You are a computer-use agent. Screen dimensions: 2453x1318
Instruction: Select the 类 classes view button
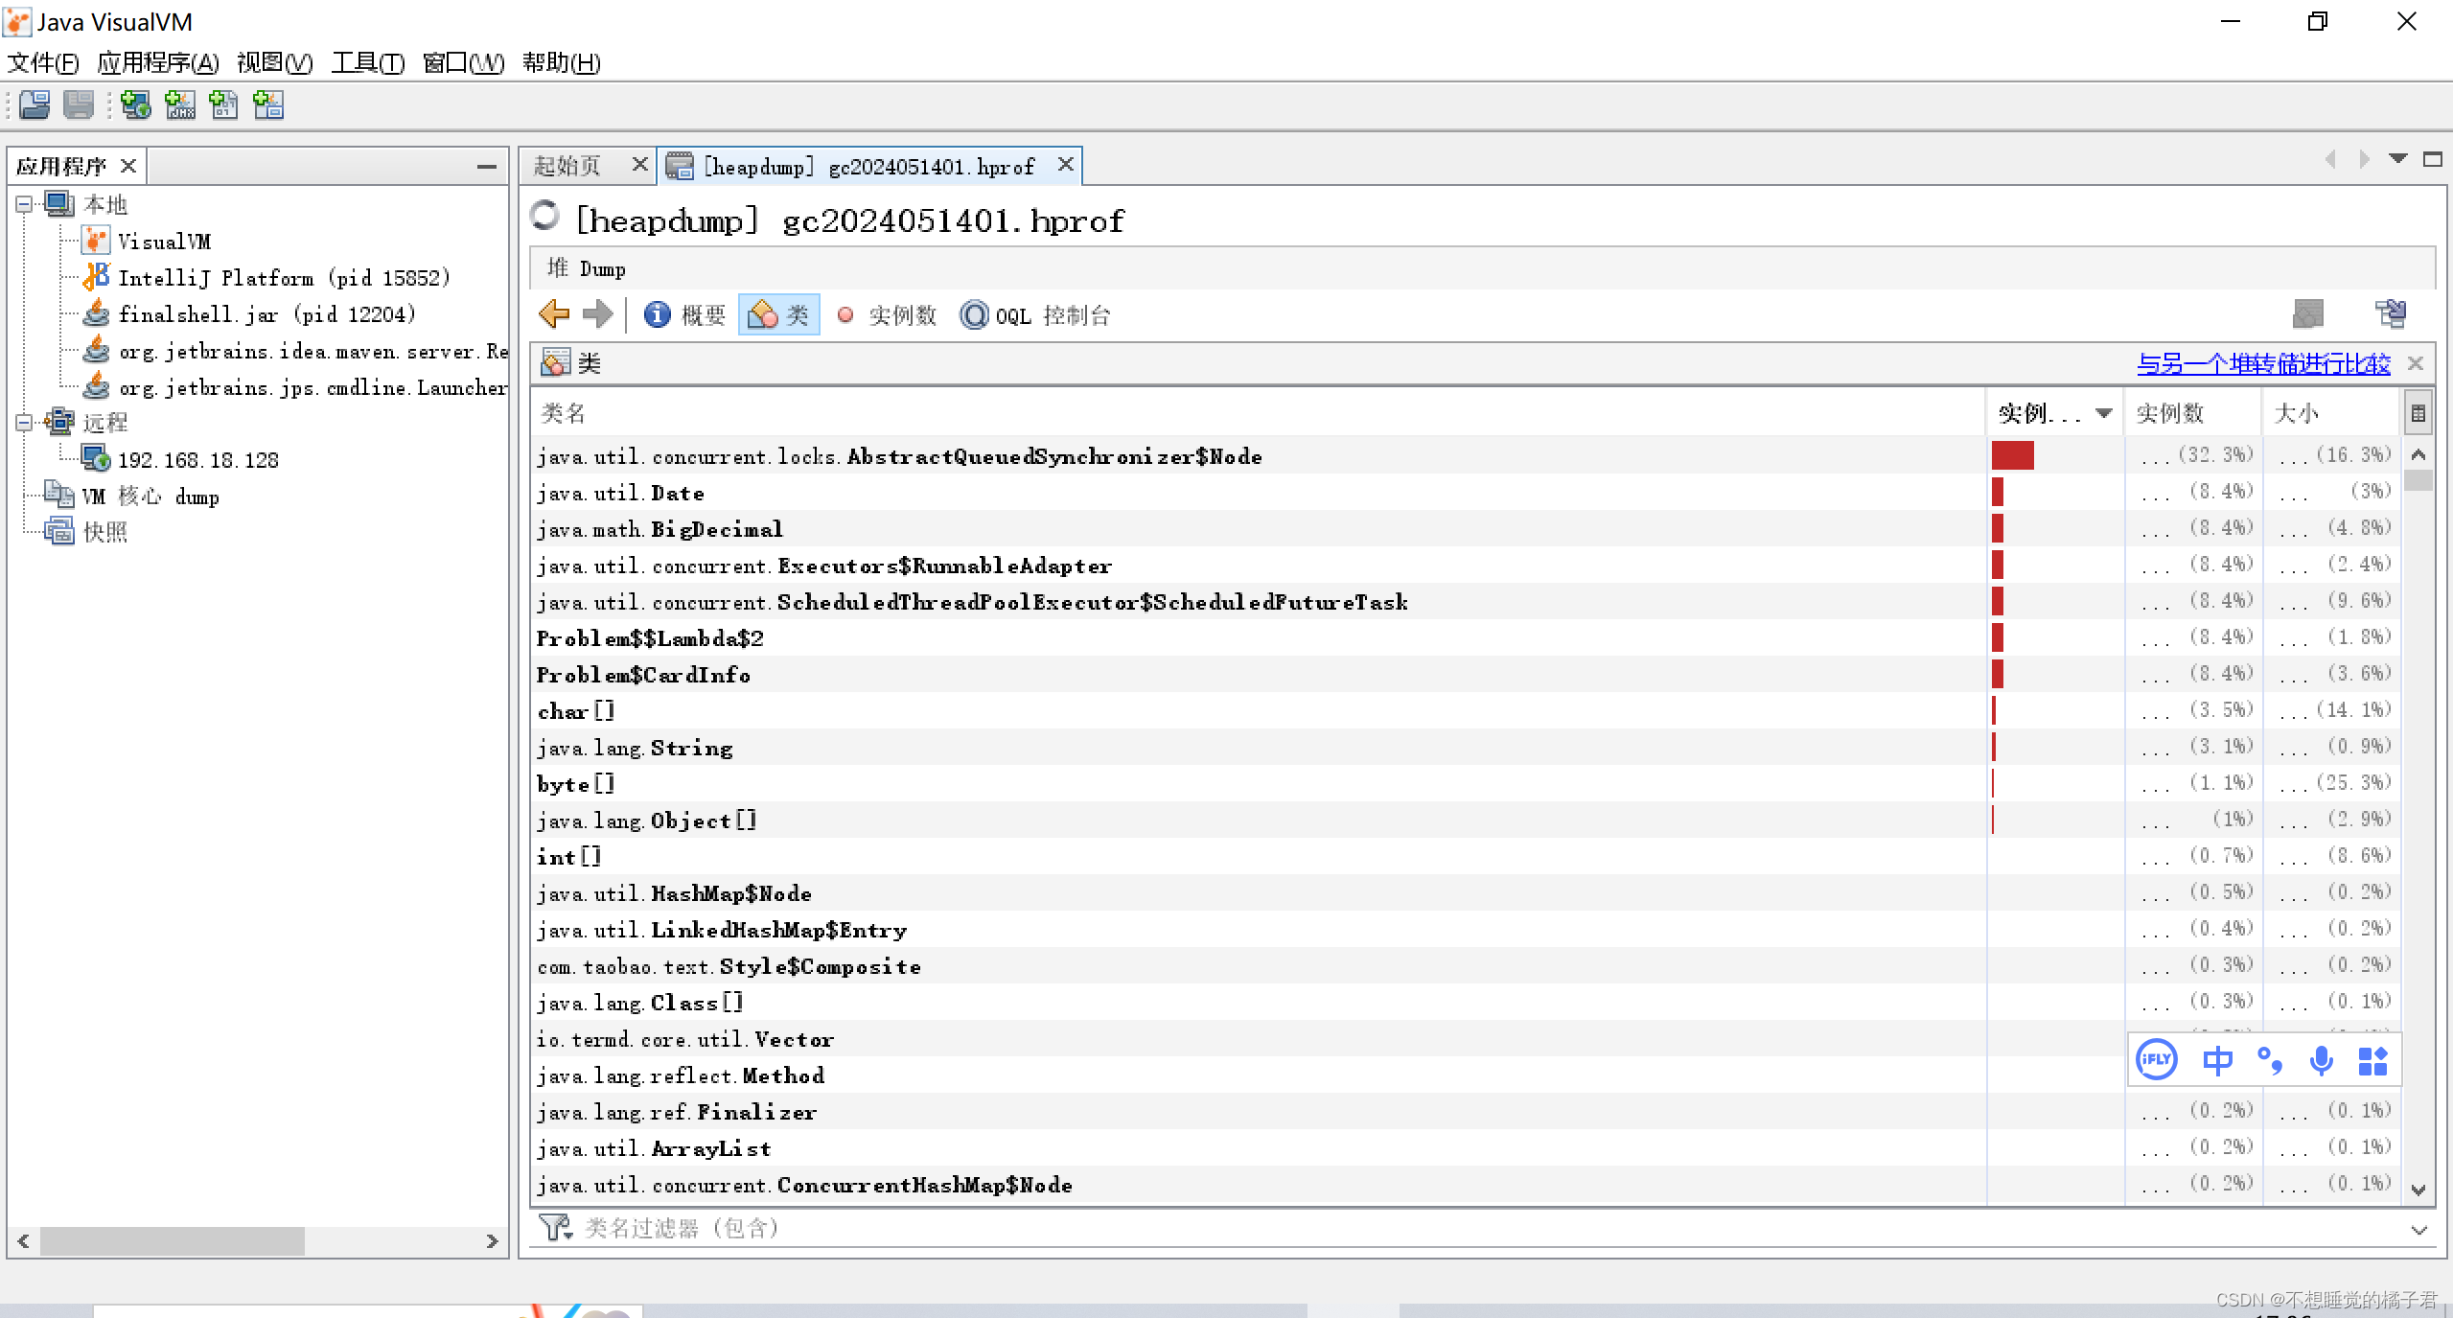pyautogui.click(x=778, y=314)
